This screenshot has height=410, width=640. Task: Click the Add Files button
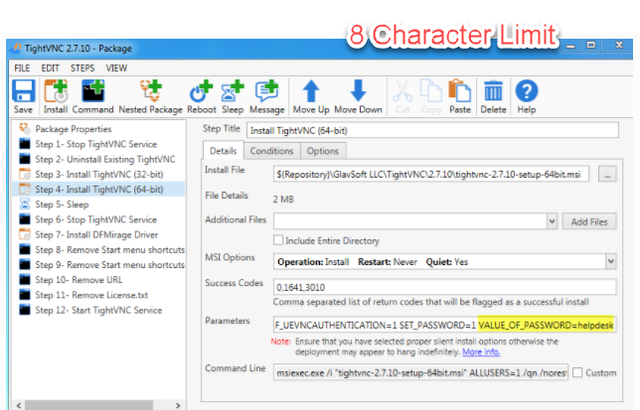pos(589,221)
